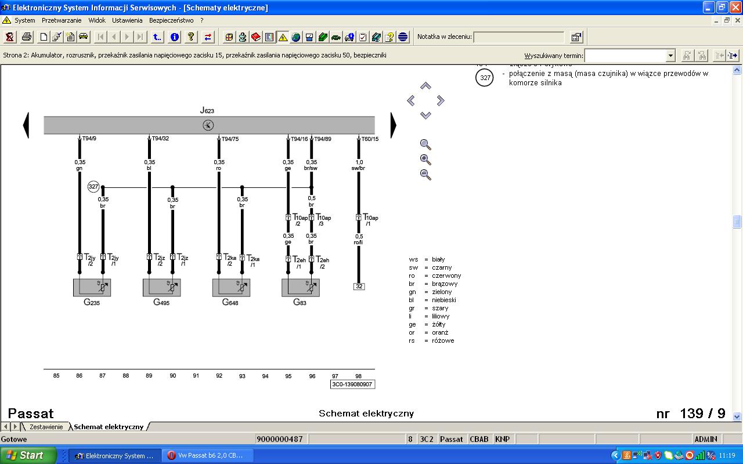743x464 pixels.
Task: Open Elektroniczny System taskbar button
Action: tap(114, 455)
